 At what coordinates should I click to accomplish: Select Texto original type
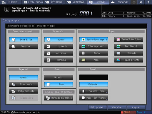94,53
